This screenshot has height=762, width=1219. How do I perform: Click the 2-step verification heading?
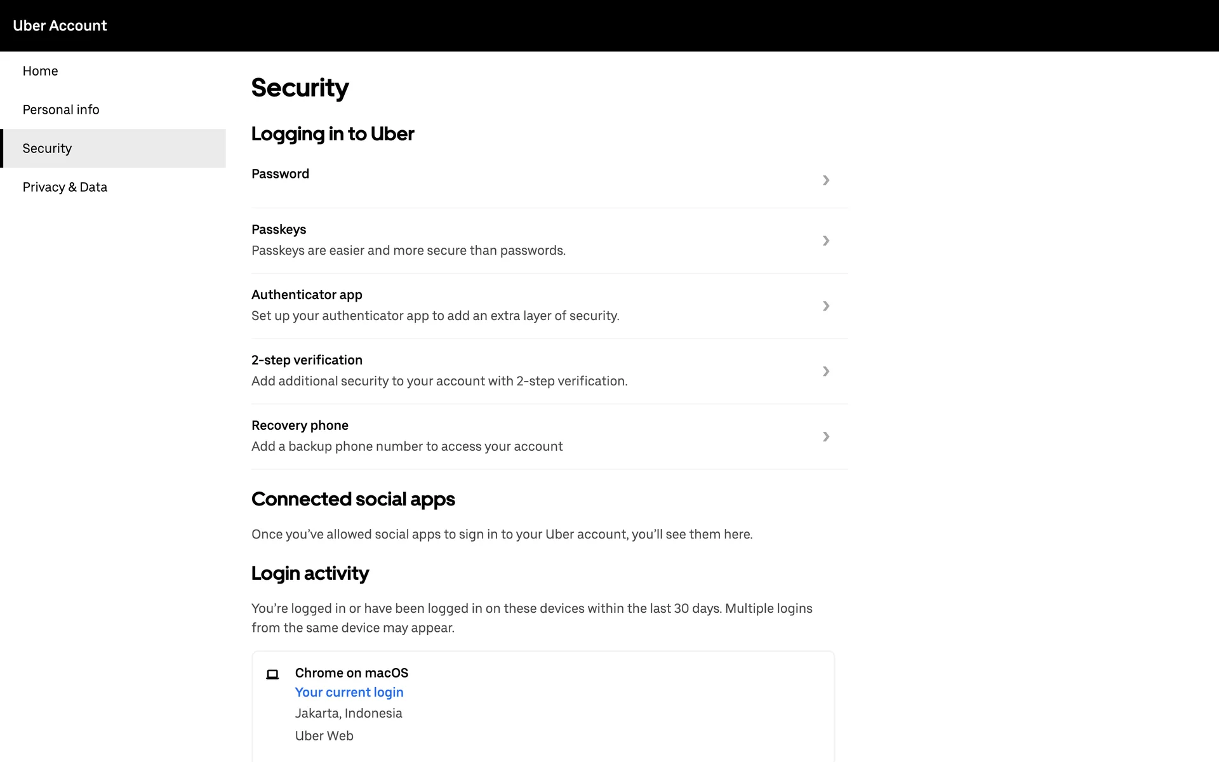coord(307,359)
